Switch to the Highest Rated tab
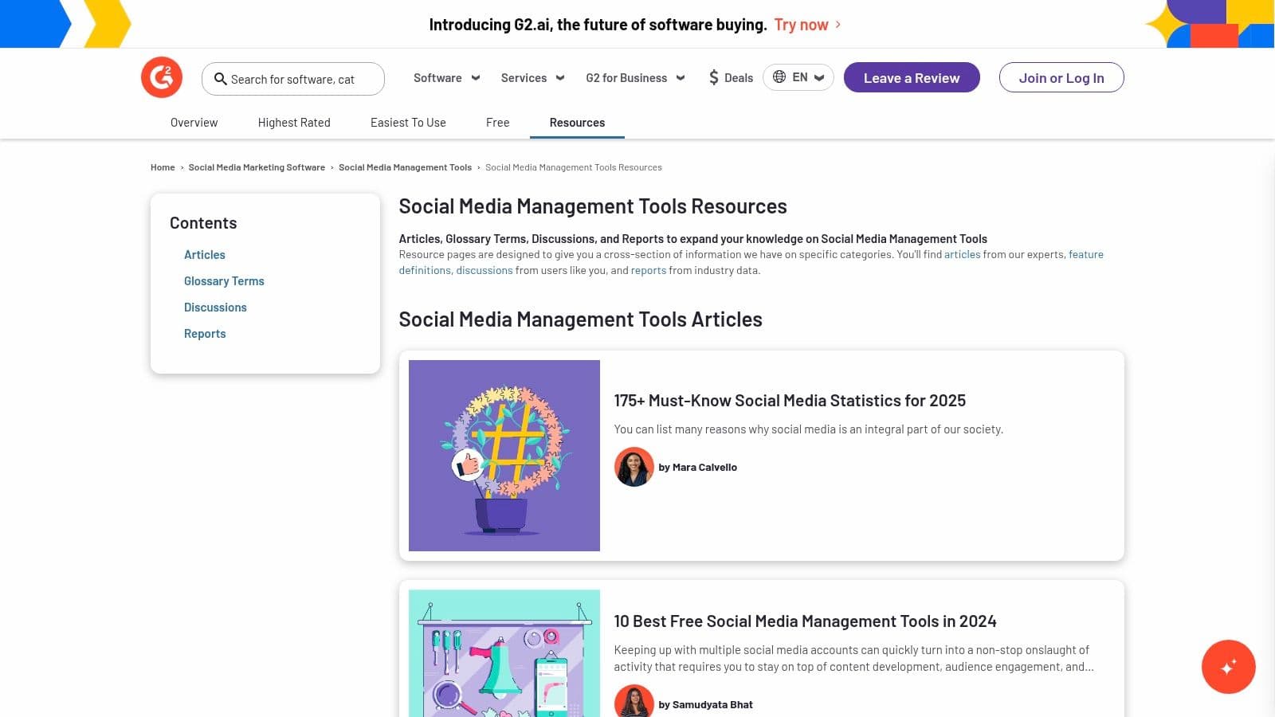 tap(293, 122)
